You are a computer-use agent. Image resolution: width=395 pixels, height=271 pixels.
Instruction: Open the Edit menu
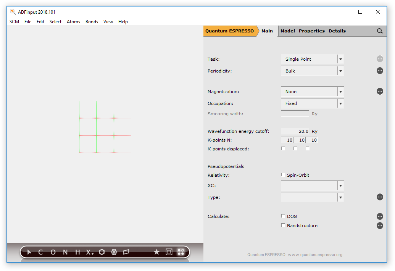tap(40, 22)
